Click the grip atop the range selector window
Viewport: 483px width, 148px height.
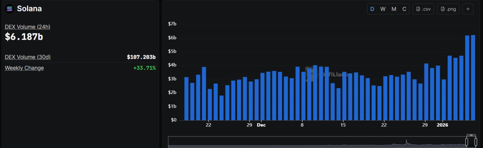coord(471,135)
